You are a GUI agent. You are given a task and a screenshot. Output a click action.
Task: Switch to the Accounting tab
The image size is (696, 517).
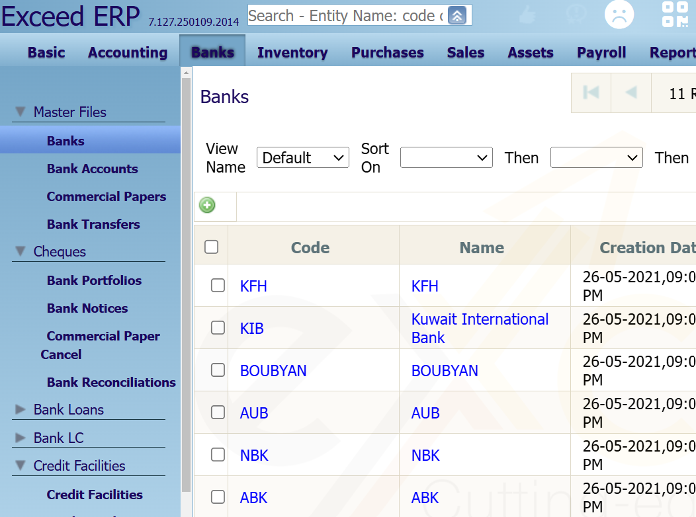click(x=128, y=52)
